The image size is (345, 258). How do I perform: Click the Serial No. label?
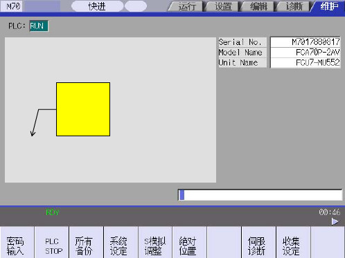click(242, 42)
